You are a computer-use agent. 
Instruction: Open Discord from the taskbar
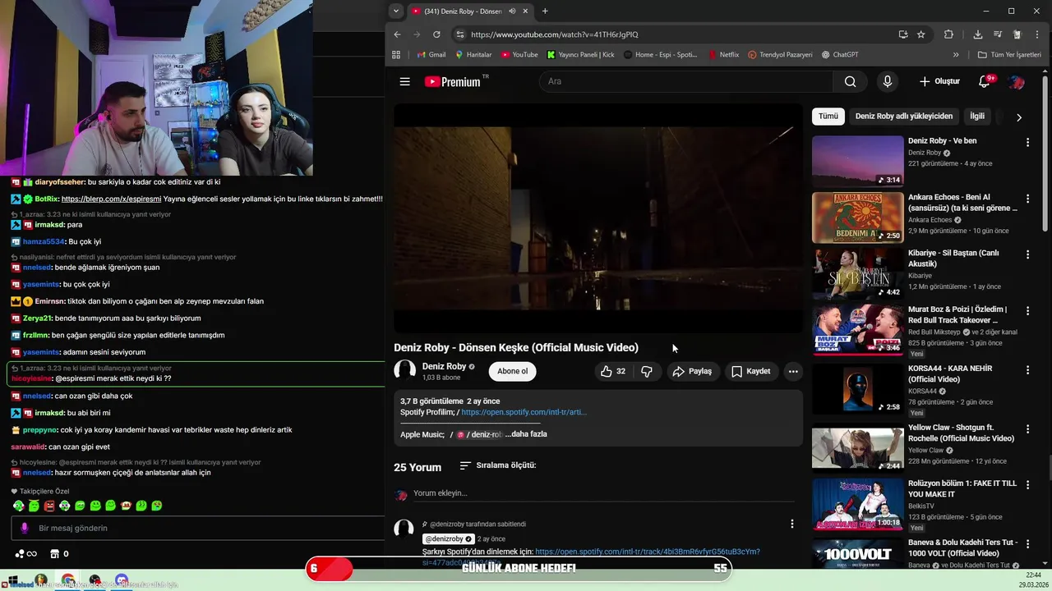coord(122,581)
